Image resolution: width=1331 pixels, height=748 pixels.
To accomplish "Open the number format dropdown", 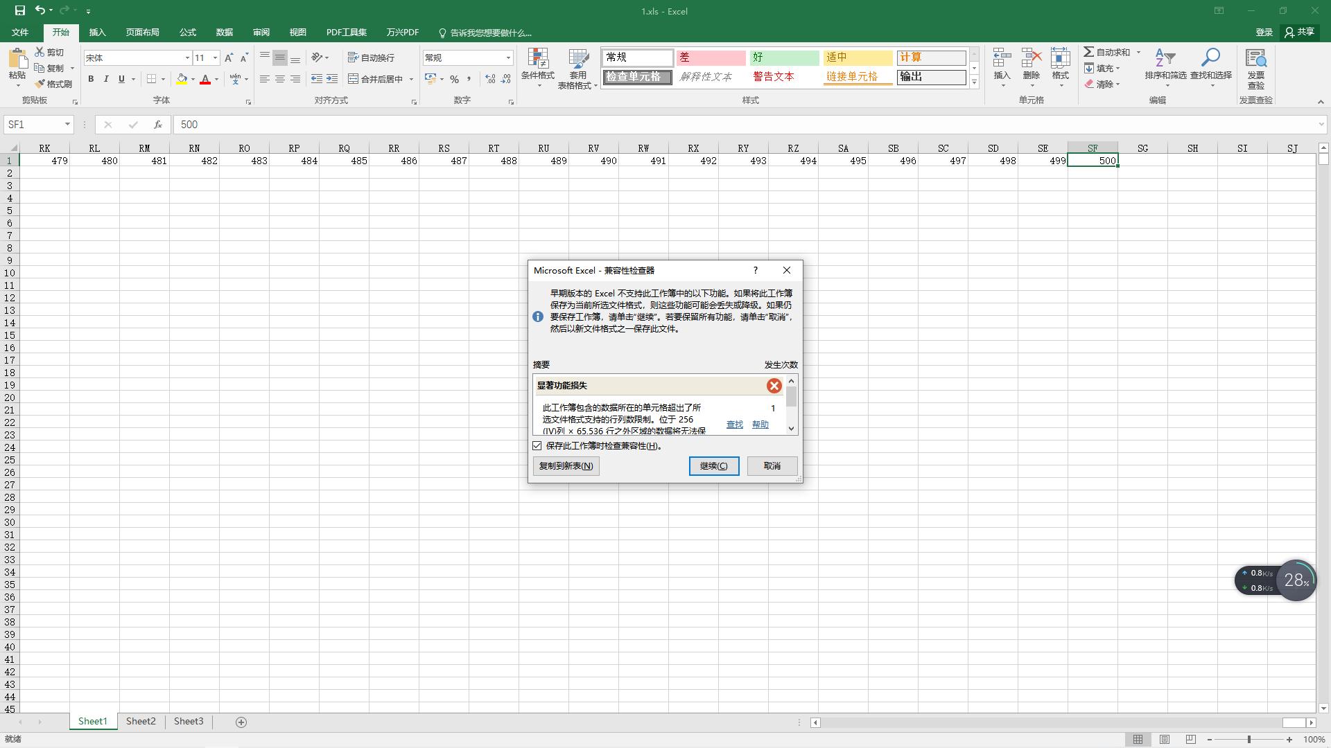I will 508,57.
